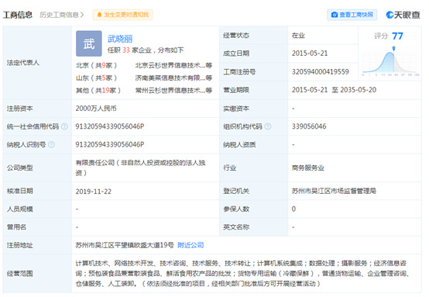Click 苏州市吴江区市场监督管理局 value
Viewport: 429px width, 297px height.
click(334, 191)
